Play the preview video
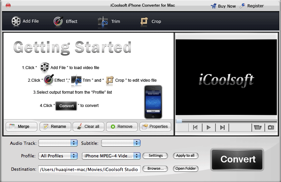This screenshot has width=281, height=182. [x=209, y=128]
